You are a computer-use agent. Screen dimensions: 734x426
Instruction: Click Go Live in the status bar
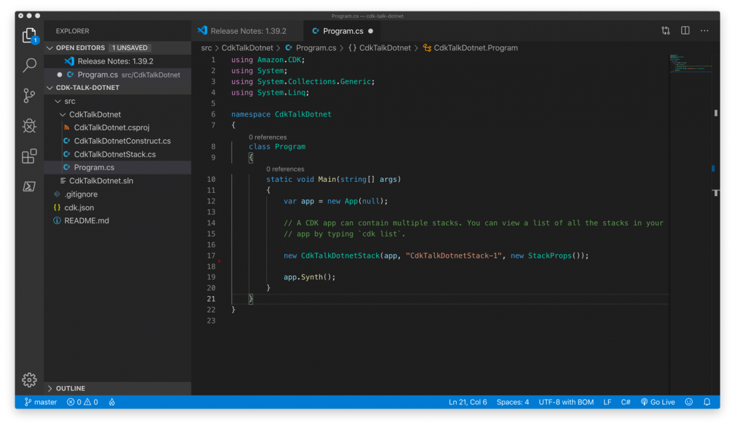tap(658, 402)
